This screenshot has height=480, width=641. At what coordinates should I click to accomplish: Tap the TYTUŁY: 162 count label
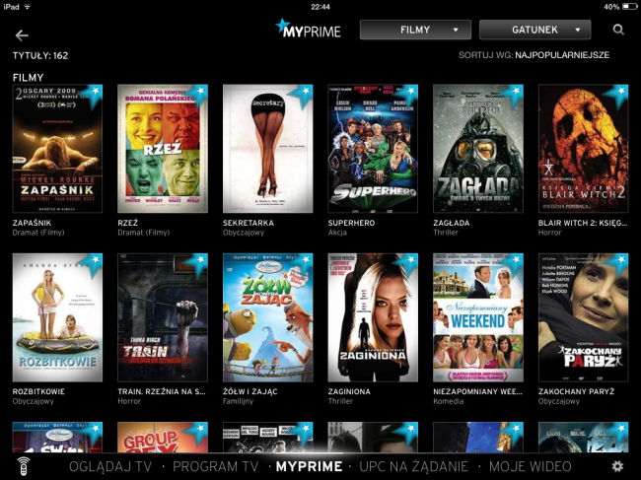pos(40,55)
